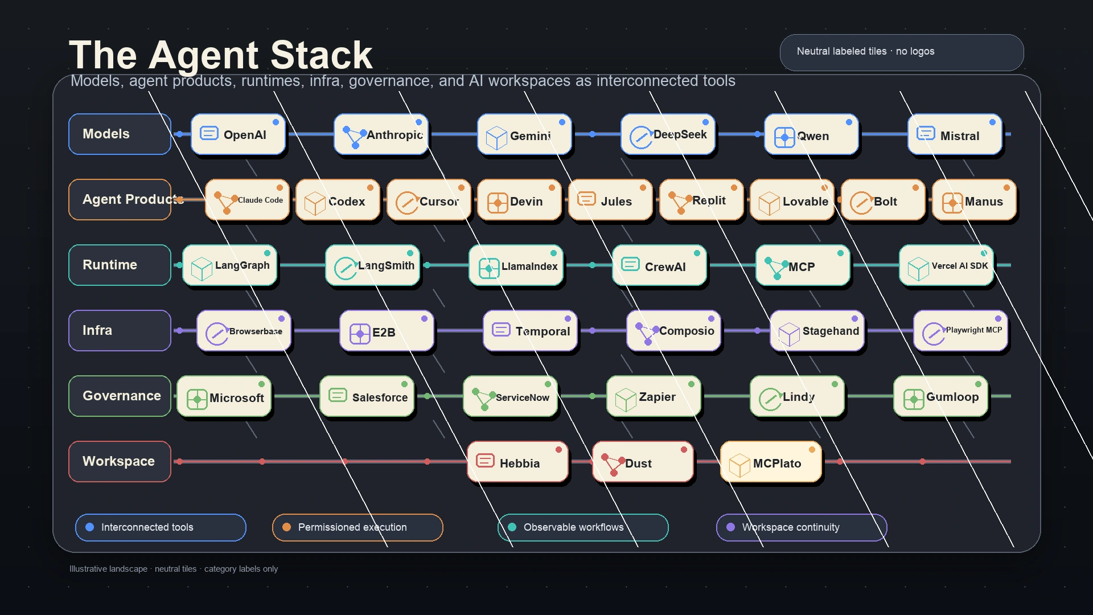
Task: Click the gauge icon on the Playwright MCP tile
Action: (934, 334)
